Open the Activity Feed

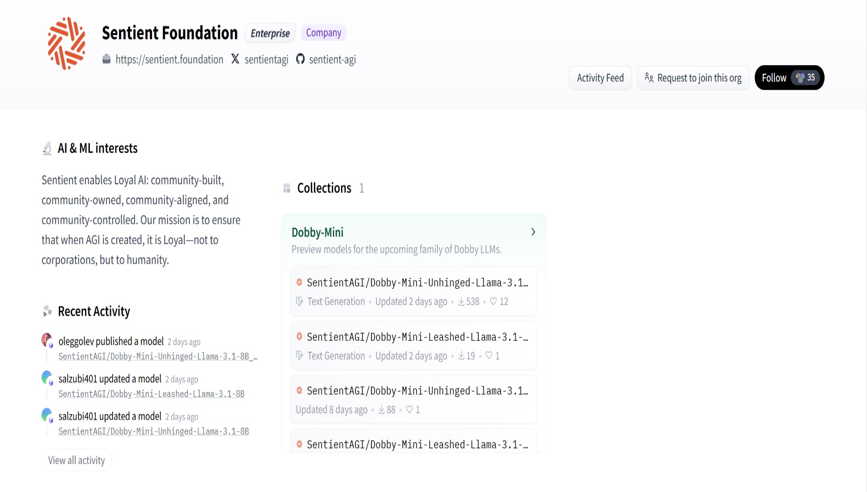click(x=600, y=78)
